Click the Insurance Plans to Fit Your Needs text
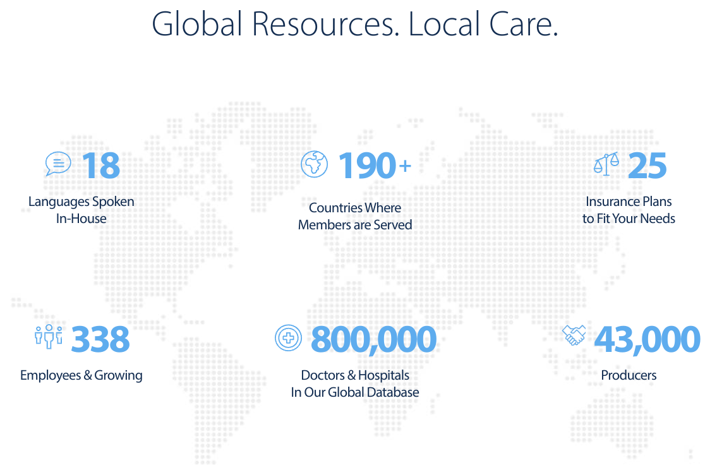Viewport: 705px width, 465px height. pyautogui.click(x=629, y=209)
